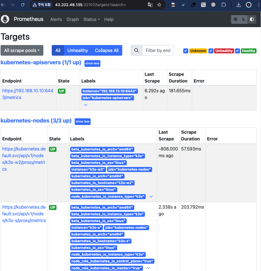Open the browser downloads icon

[239, 5]
